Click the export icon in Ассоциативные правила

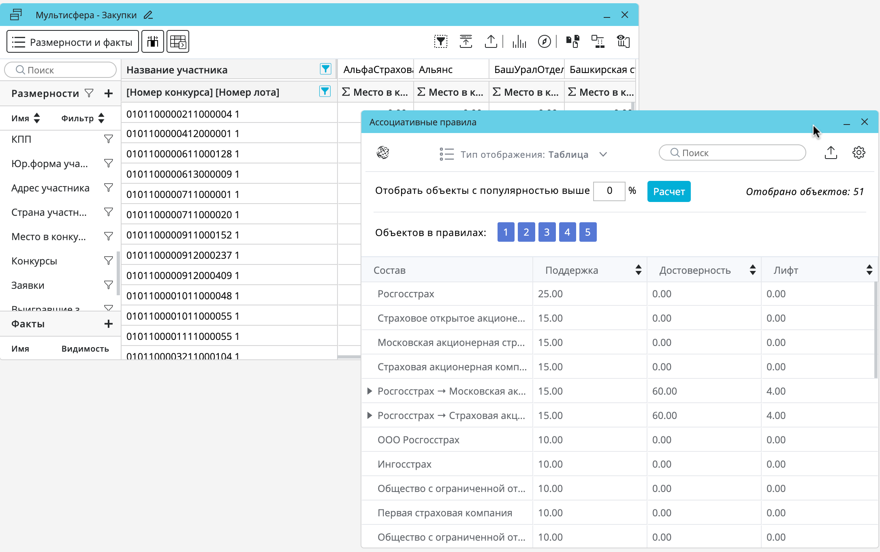[x=831, y=153]
